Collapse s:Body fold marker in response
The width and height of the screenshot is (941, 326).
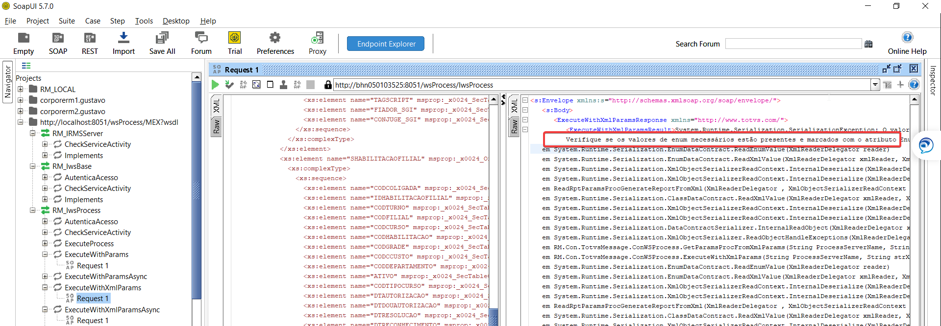point(525,110)
